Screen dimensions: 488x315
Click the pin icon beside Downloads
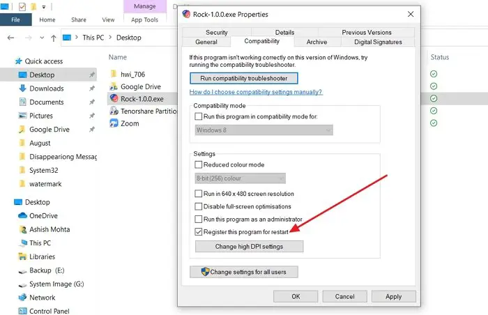click(92, 89)
